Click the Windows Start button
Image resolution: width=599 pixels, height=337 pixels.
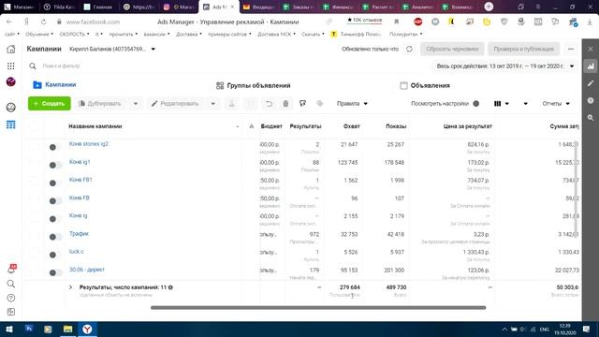(9, 329)
